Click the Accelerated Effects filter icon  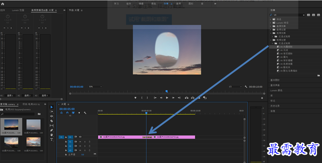(x=308, y=15)
